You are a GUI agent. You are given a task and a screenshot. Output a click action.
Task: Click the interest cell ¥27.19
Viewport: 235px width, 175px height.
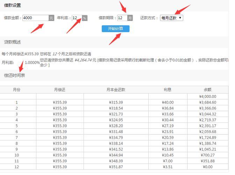(x=168, y=126)
